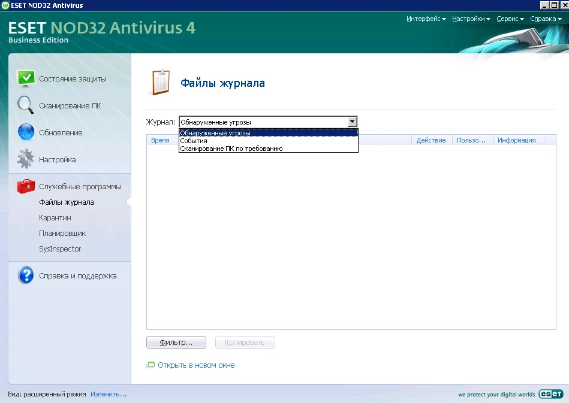Choose Обнаруженные угрозы in dropdown list
Screen dimensions: 569x403
[x=269, y=133]
